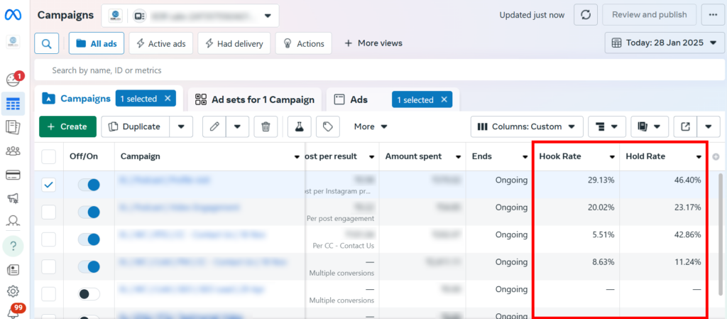Screen dimensions: 727x319
Task: Open Billing credit card sidebar icon
Action: tap(13, 175)
